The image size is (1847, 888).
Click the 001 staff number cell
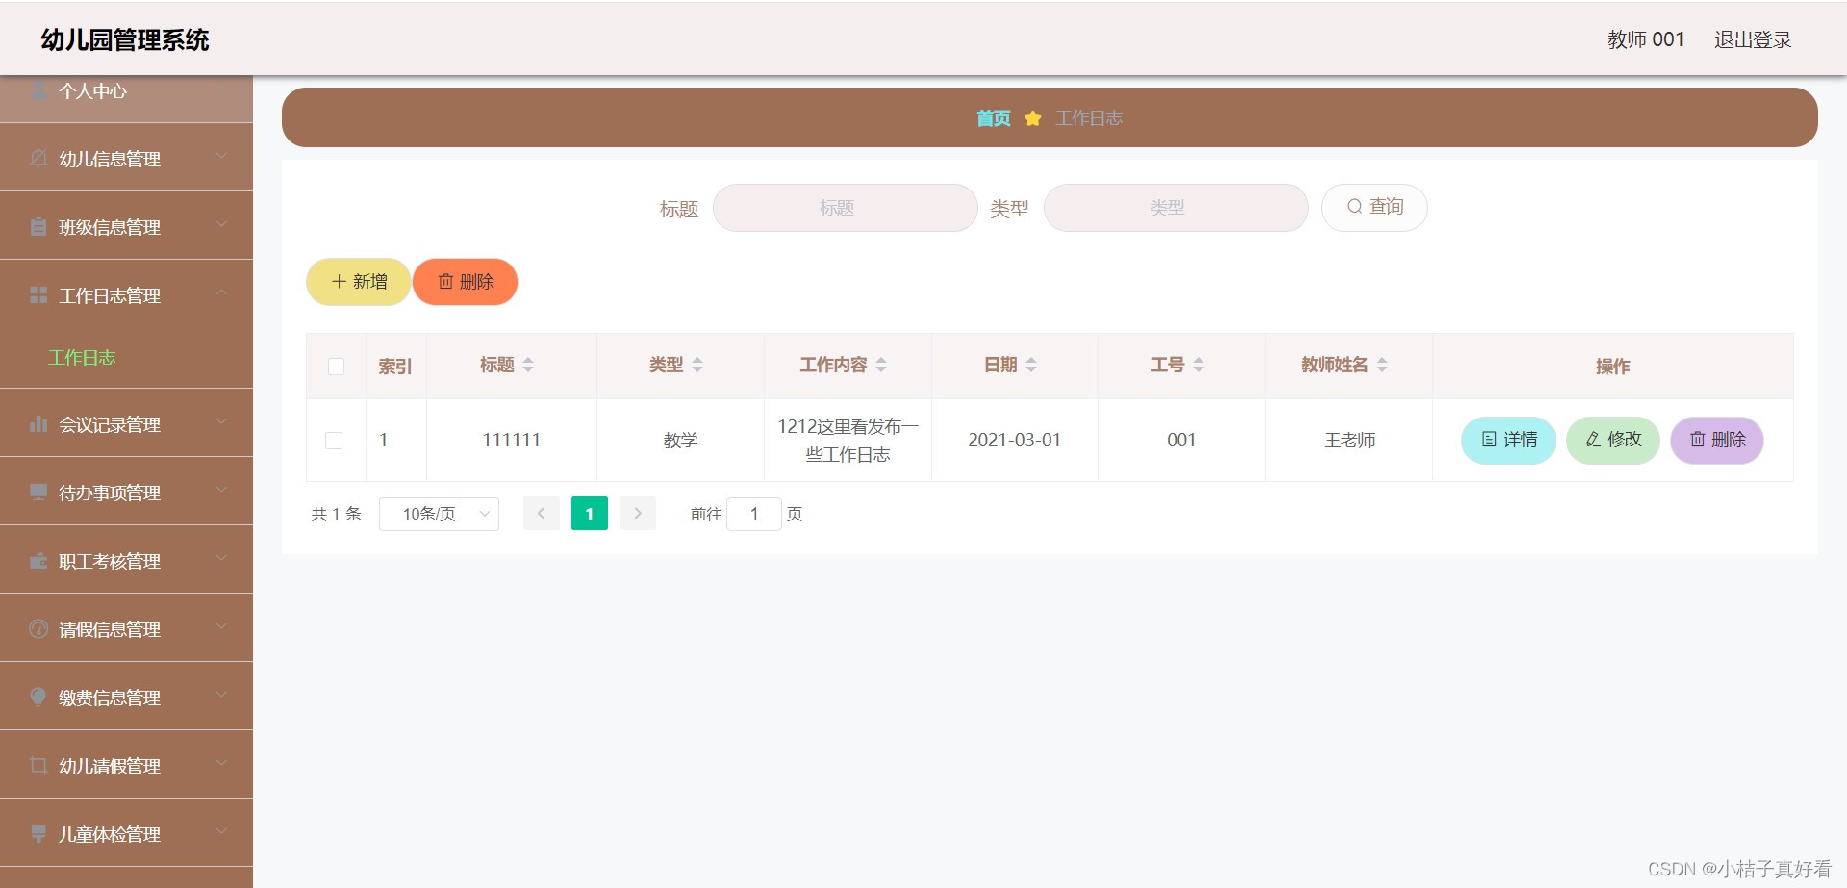click(x=1181, y=440)
